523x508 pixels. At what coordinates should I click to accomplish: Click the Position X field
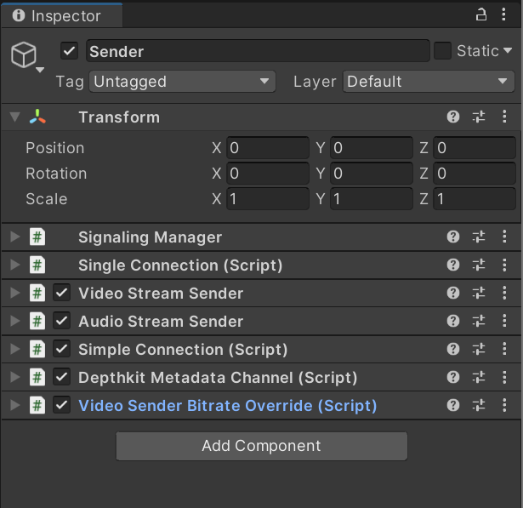(267, 148)
